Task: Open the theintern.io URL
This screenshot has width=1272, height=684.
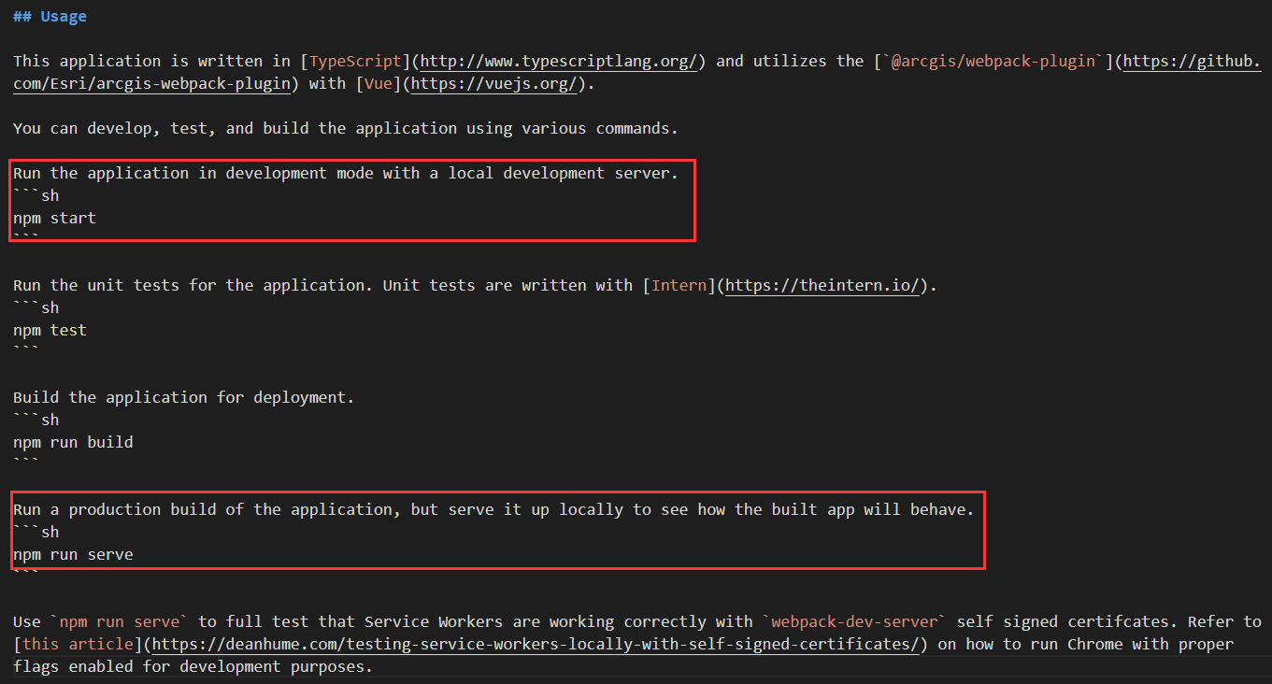Action: [x=823, y=285]
